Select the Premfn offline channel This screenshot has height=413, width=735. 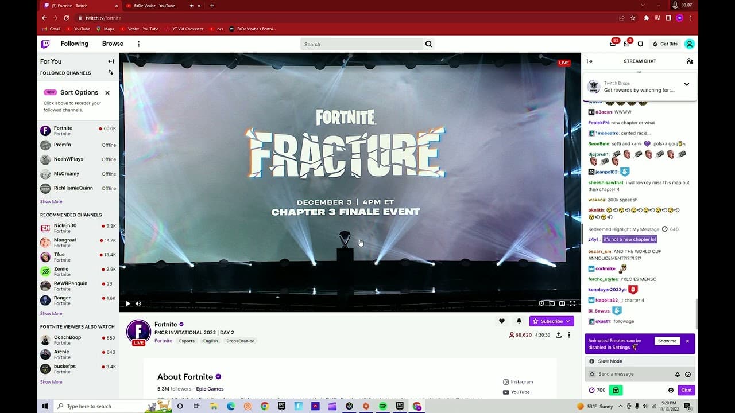[x=78, y=145]
